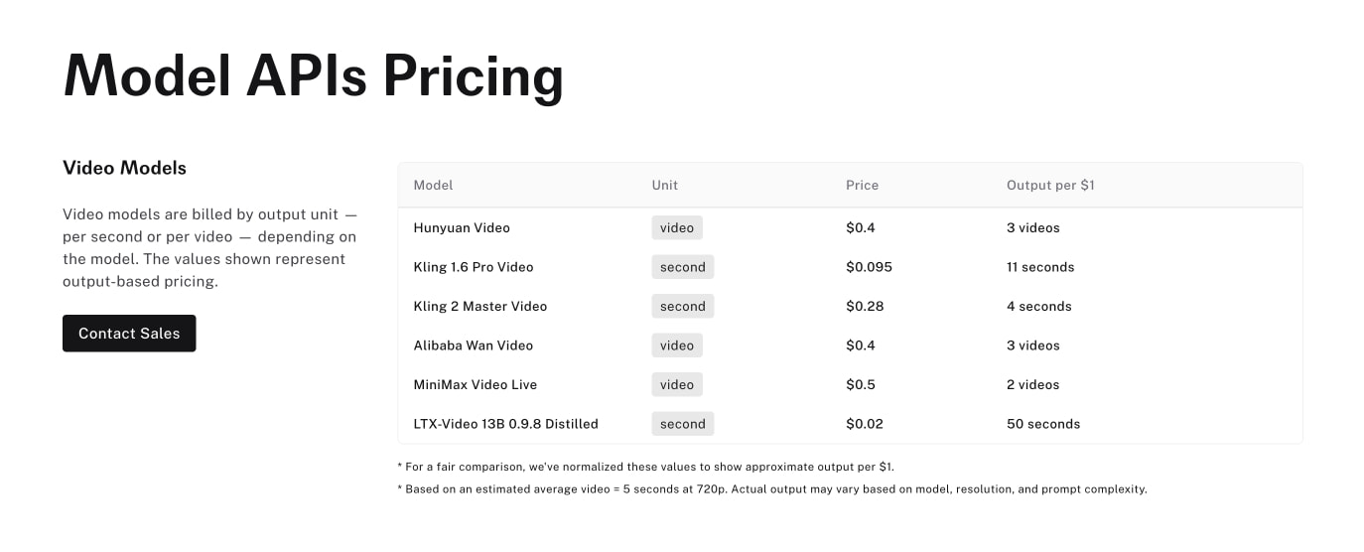Screen dimensions: 1364x552
Task: Click the Unit column header
Action: [665, 185]
